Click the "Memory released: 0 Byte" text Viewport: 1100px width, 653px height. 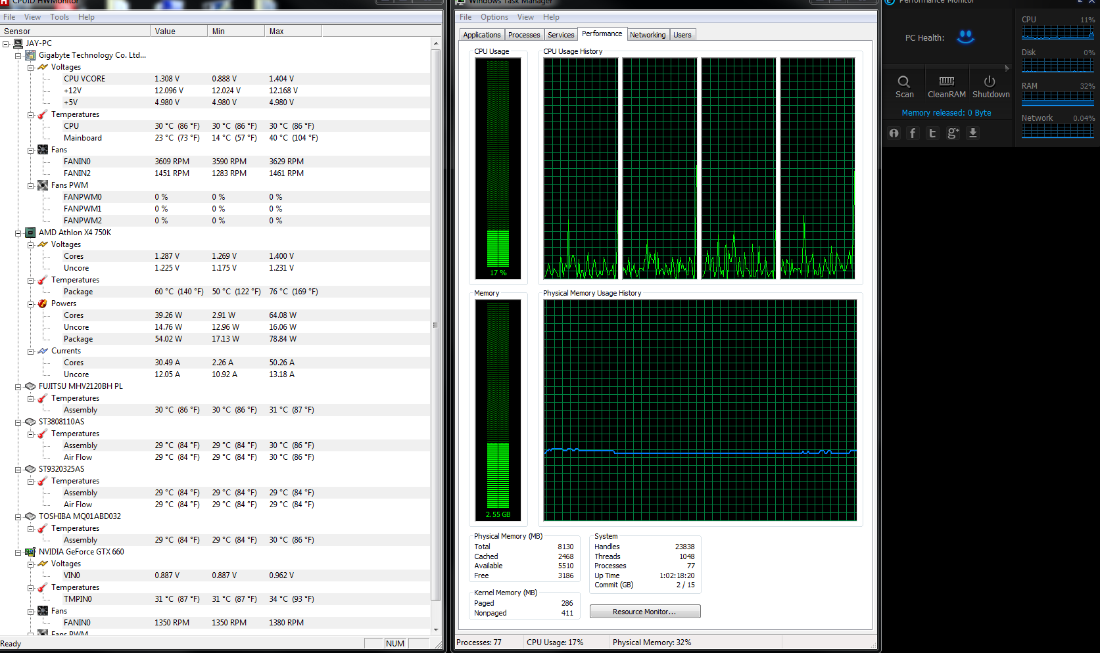pos(946,113)
